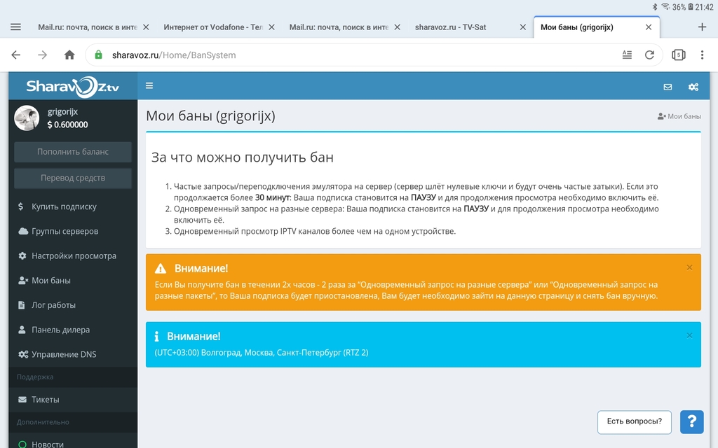
Task: Dismiss the blue timezone info alert
Action: [x=689, y=335]
